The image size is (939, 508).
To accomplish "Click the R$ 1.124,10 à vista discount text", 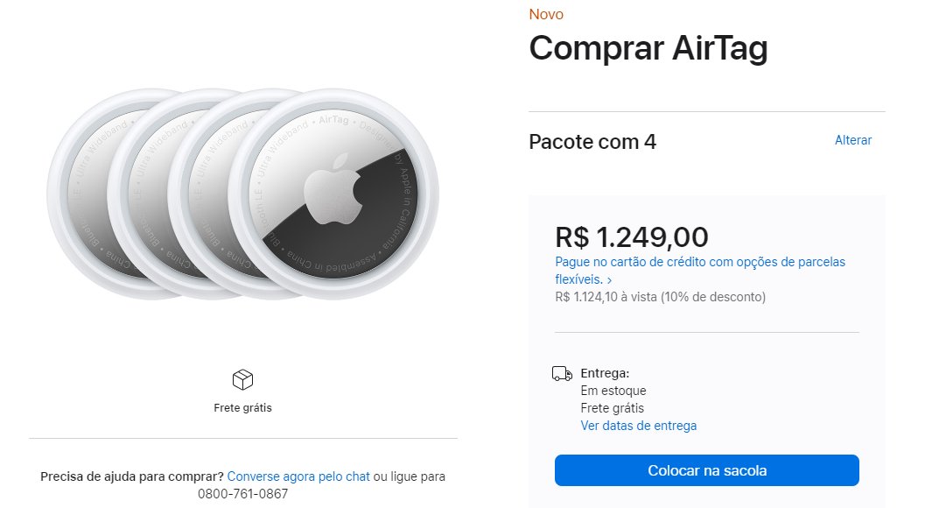I will (660, 297).
